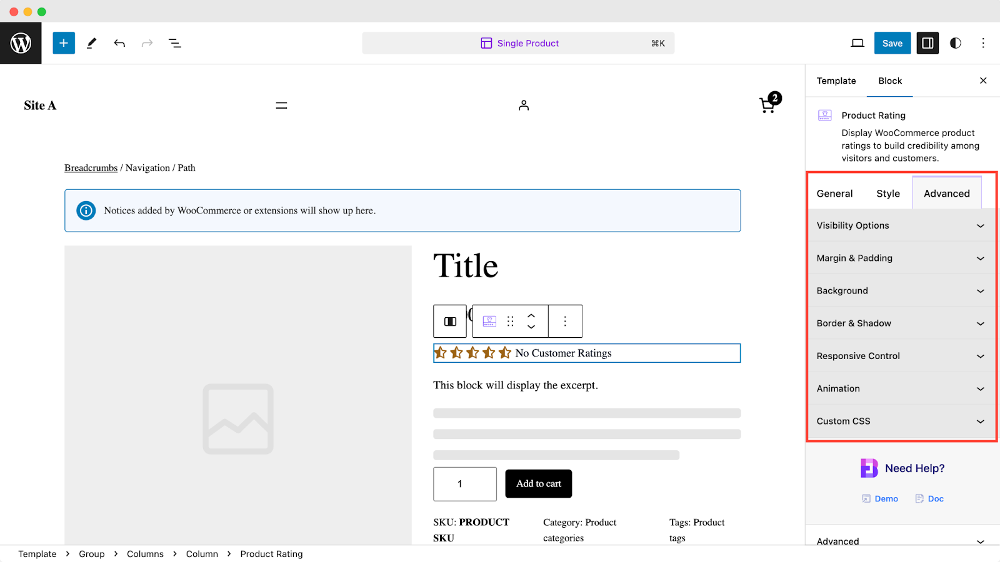
Task: Open block toolbar options menu
Action: (x=565, y=321)
